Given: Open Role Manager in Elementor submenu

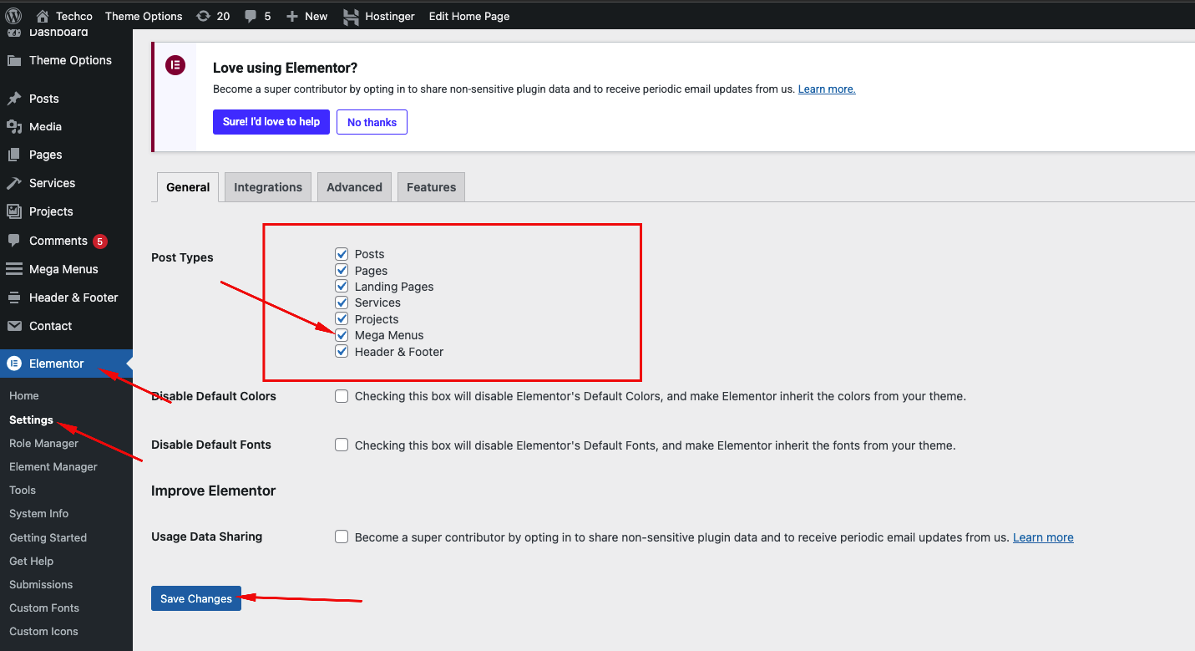Looking at the screenshot, I should (43, 443).
